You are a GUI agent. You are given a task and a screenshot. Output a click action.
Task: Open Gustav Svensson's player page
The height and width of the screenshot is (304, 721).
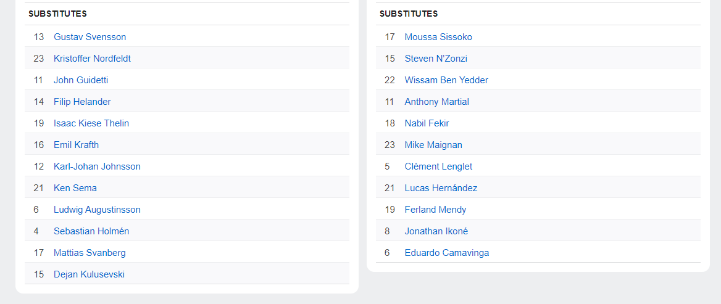[90, 37]
